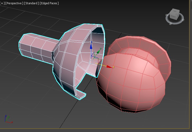The image size is (192, 132).
Task: Click the Front face of the ViewCube
Action: 173,16
